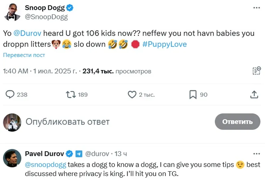
Task: Open the #PuppyLove hashtag
Action: pyautogui.click(x=164, y=44)
